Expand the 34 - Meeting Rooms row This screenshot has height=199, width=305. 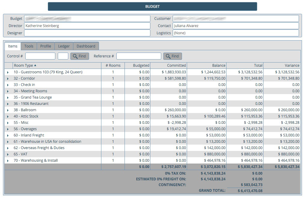[8, 91]
